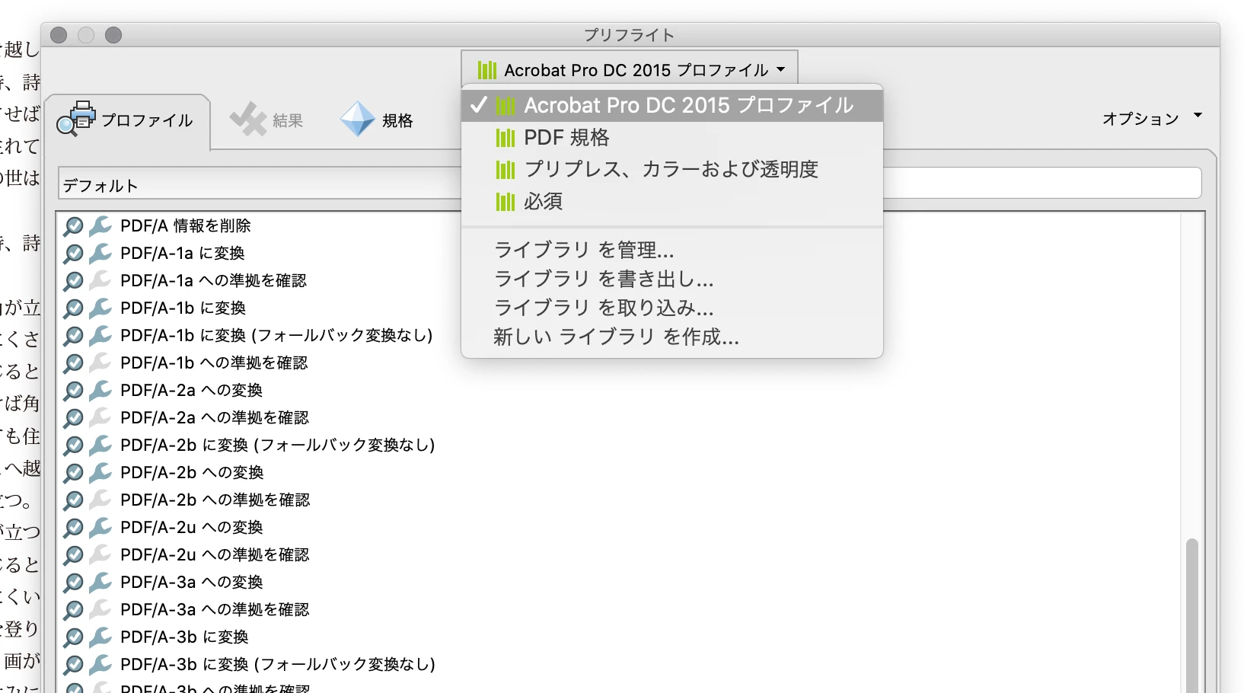The height and width of the screenshot is (693, 1244).
Task: Click wrench icon for PDF/A-2u への変換
Action: (x=100, y=528)
